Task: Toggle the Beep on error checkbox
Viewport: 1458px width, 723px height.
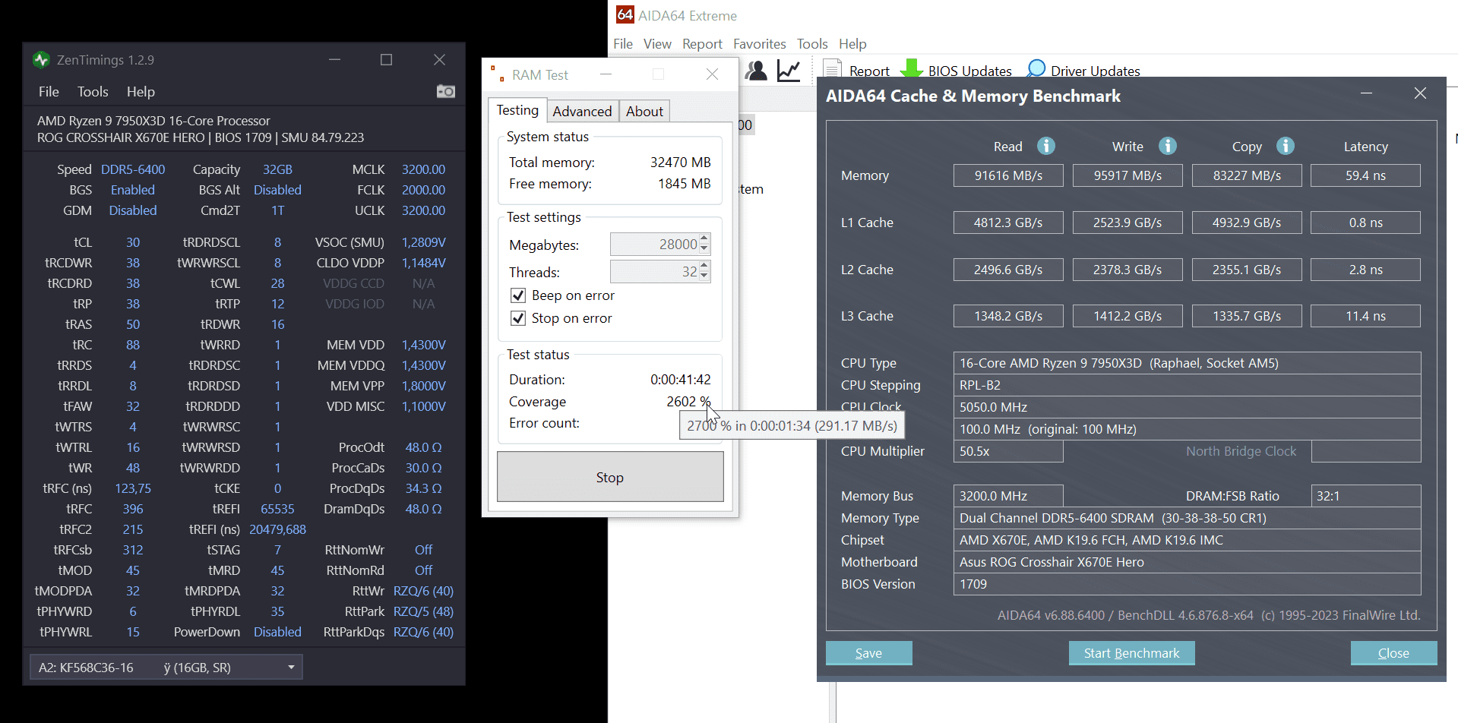Action: [x=518, y=295]
